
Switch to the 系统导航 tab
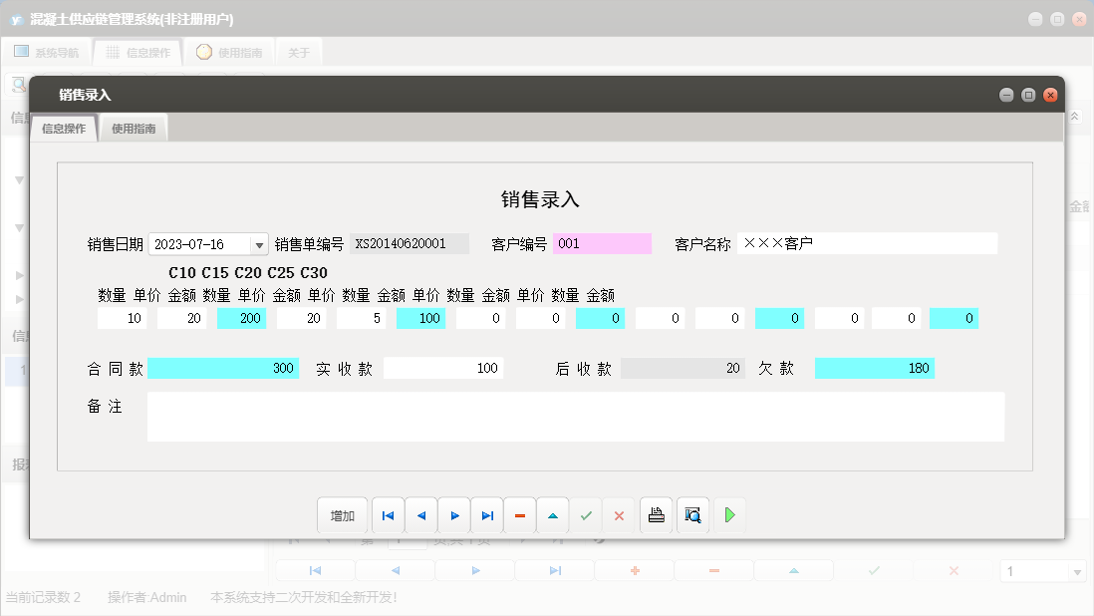tap(46, 51)
